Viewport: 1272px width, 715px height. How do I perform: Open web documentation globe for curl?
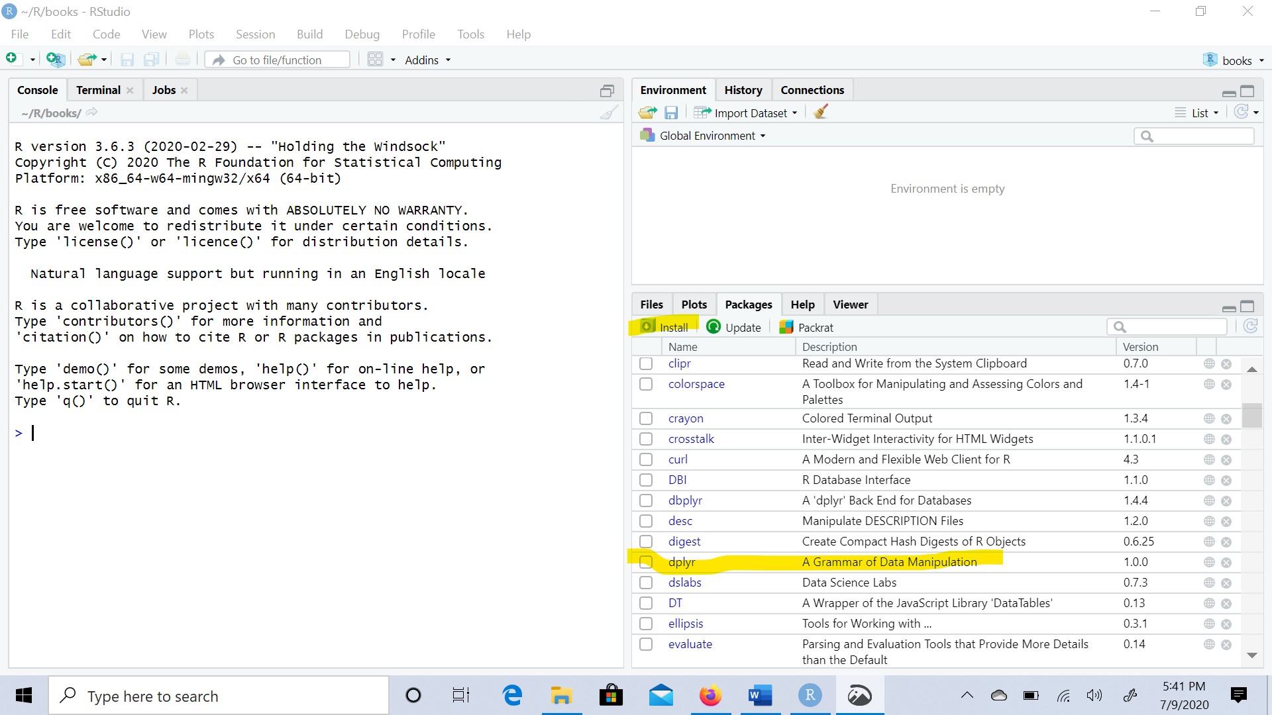click(1209, 459)
